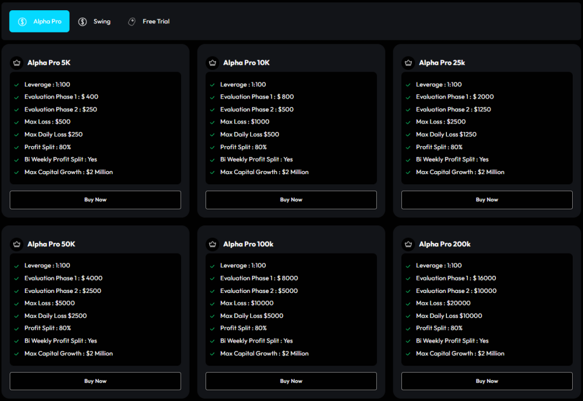This screenshot has width=583, height=401.
Task: Click the crown icon for Alpha Pro 100k
Action: (213, 244)
